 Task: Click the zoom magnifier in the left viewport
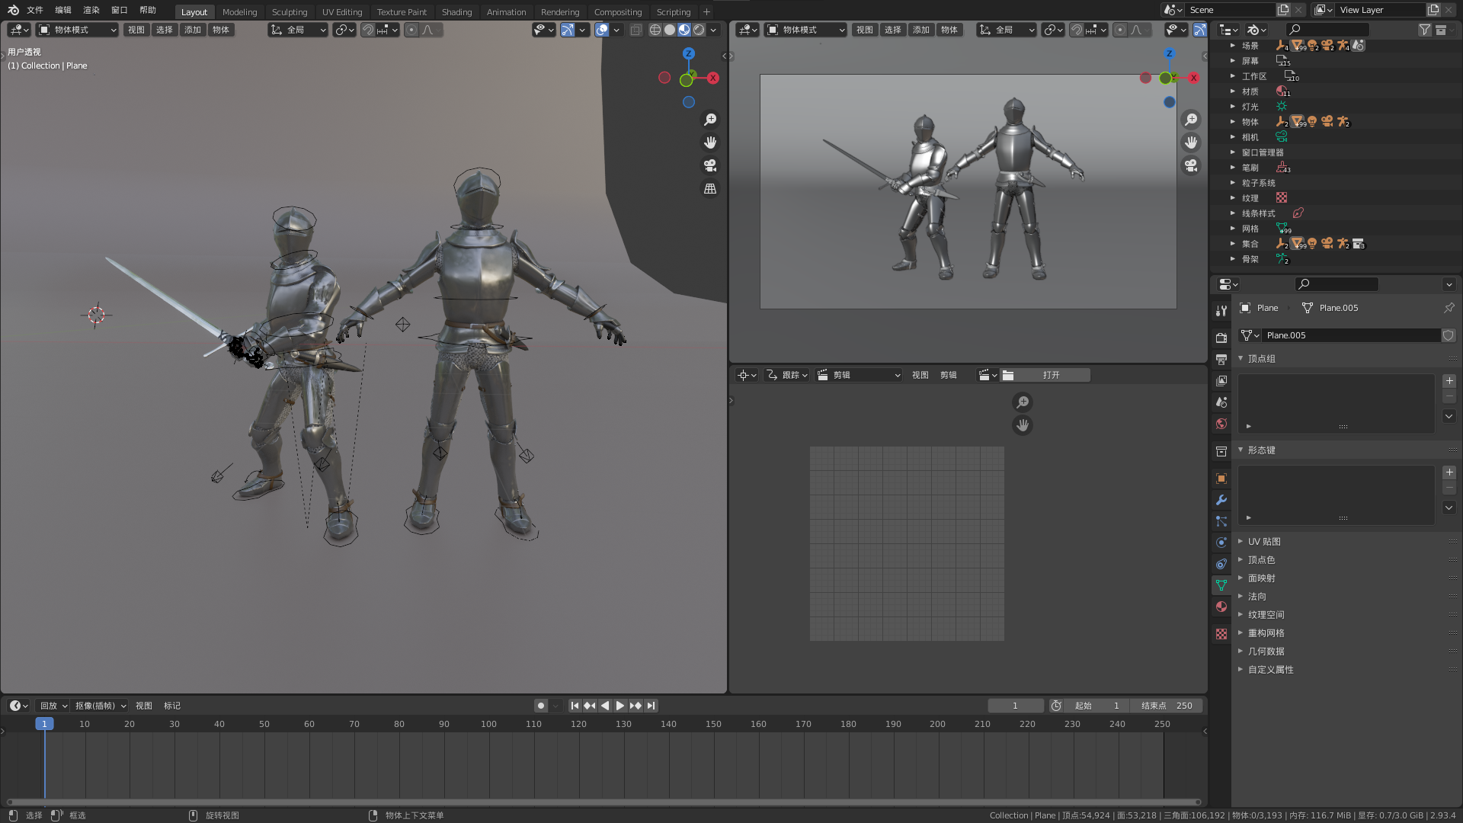click(709, 120)
